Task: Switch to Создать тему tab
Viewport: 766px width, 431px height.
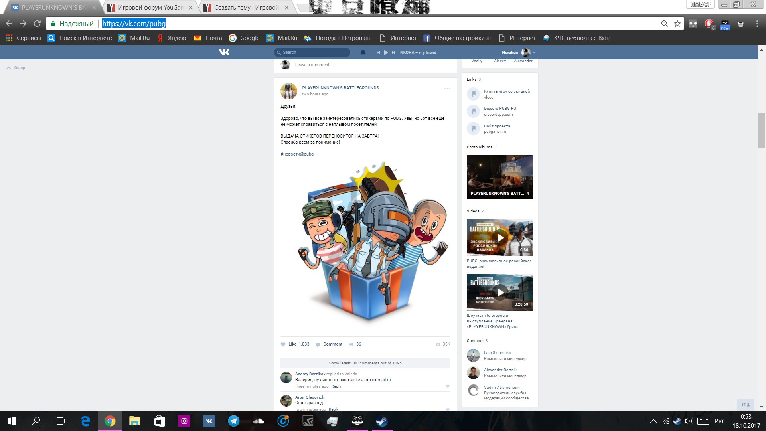Action: (247, 8)
